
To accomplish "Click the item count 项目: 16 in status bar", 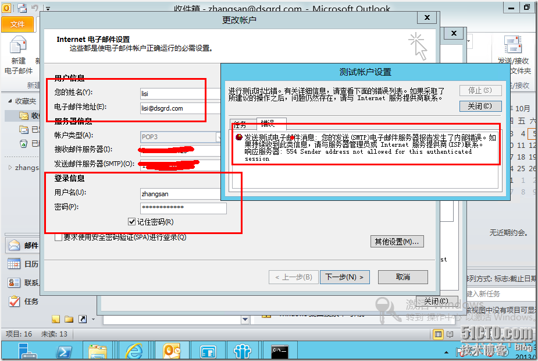I will [x=19, y=334].
